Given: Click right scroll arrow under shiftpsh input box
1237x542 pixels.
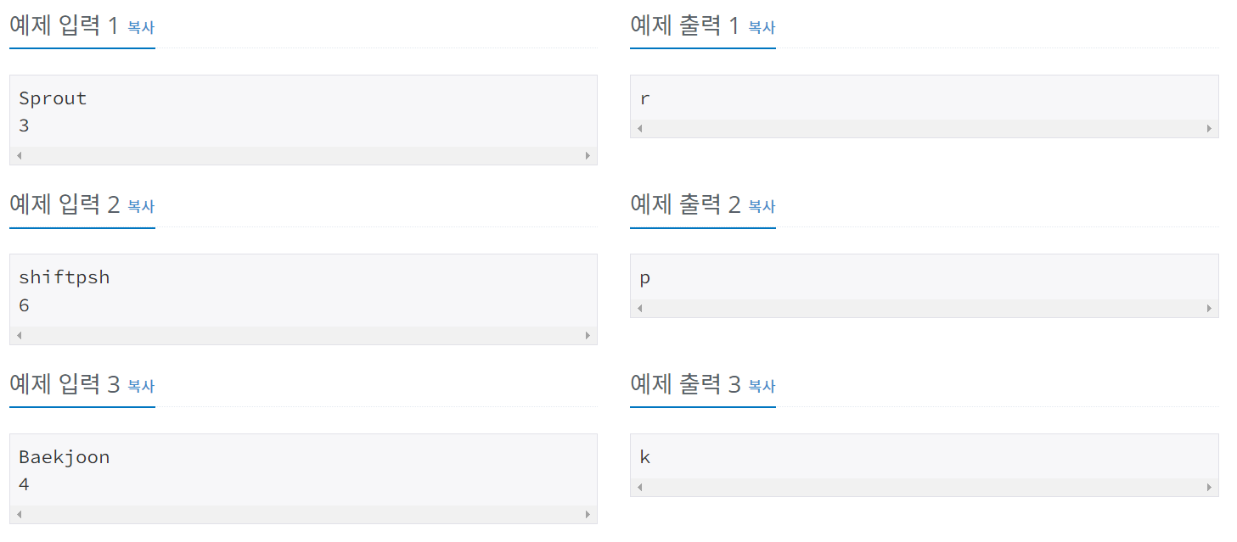Looking at the screenshot, I should [588, 334].
